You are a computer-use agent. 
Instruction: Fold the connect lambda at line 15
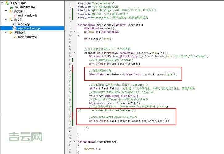coord(75,53)
